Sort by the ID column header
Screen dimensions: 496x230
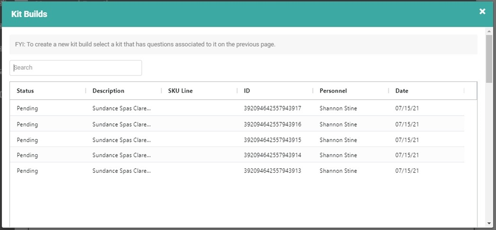coord(247,91)
